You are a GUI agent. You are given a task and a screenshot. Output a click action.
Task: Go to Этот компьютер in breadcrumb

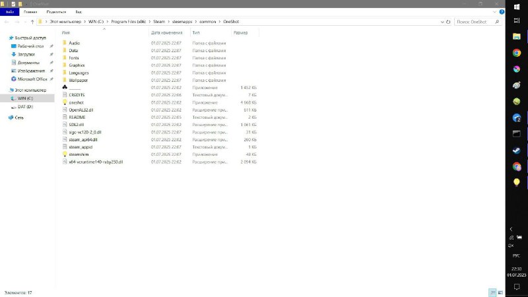[65, 22]
